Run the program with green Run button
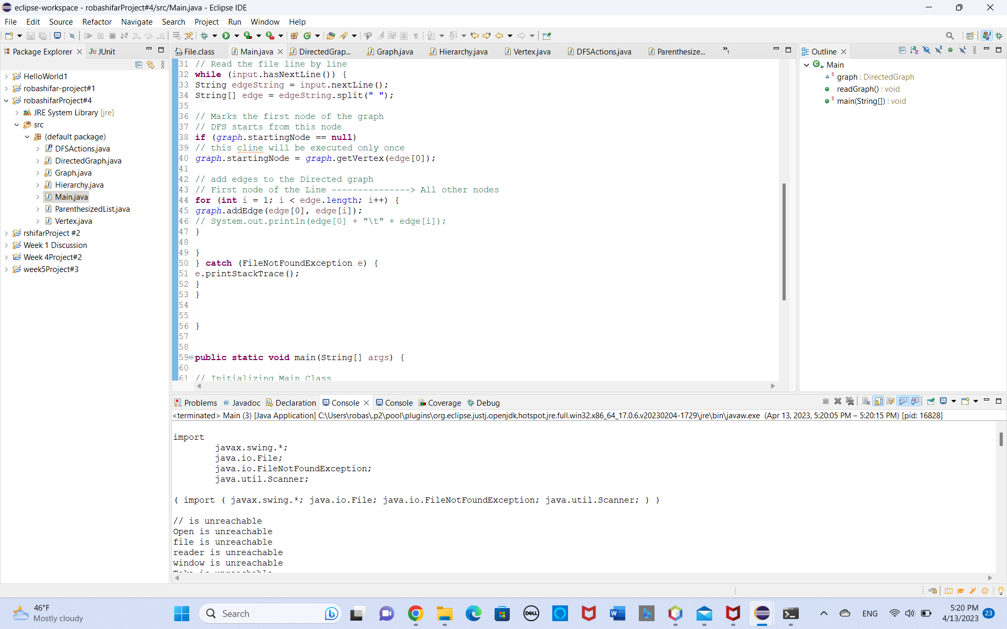Image resolution: width=1007 pixels, height=629 pixels. [226, 36]
